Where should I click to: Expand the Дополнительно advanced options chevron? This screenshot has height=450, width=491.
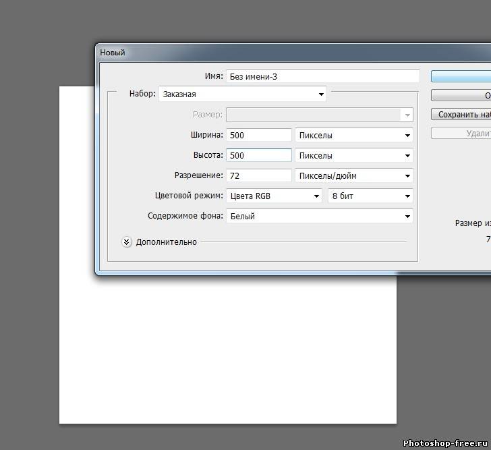pos(127,242)
